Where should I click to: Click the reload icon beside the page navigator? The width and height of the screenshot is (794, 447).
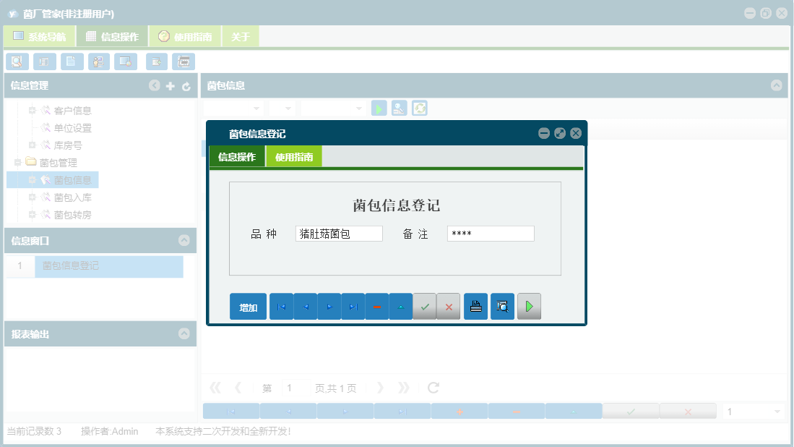(433, 388)
